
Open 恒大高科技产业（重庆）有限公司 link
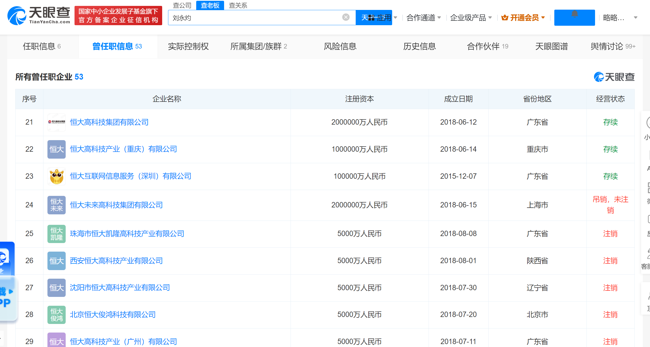coord(124,149)
